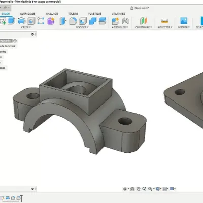The image size is (203, 203).
Task: Select the purple Create Form icon
Action: click(x=51, y=21)
